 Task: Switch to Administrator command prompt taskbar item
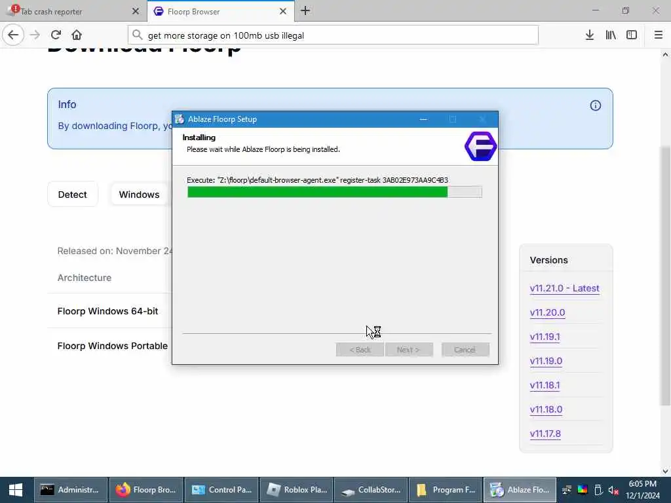pyautogui.click(x=70, y=490)
